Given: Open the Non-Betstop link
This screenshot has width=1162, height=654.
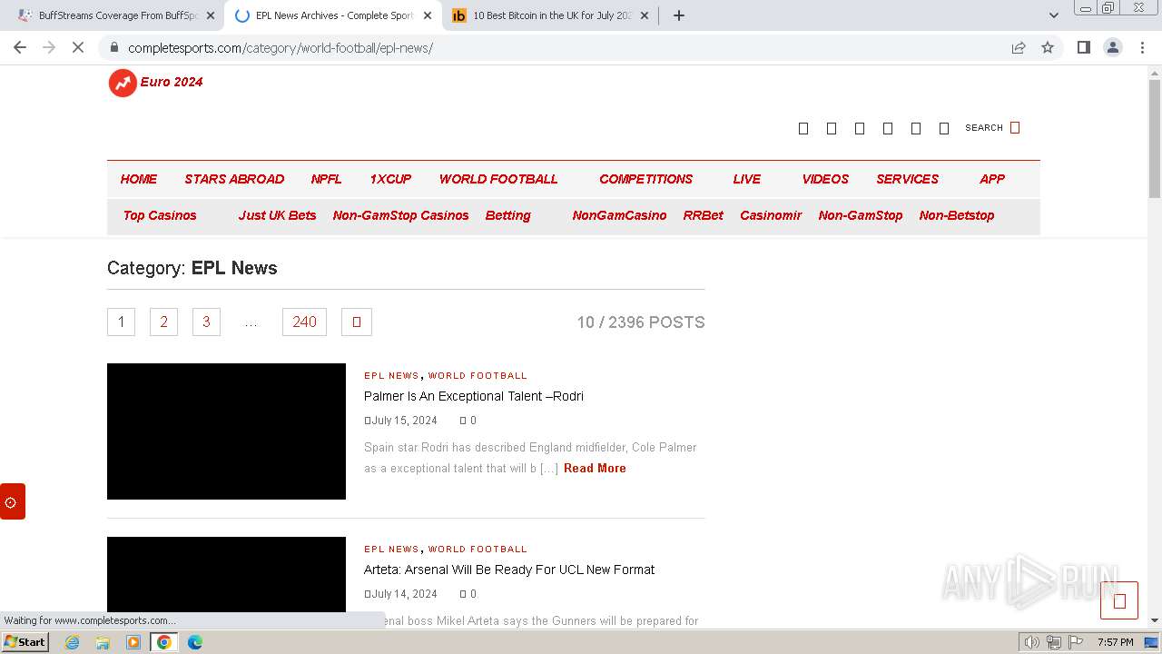Looking at the screenshot, I should click(957, 215).
